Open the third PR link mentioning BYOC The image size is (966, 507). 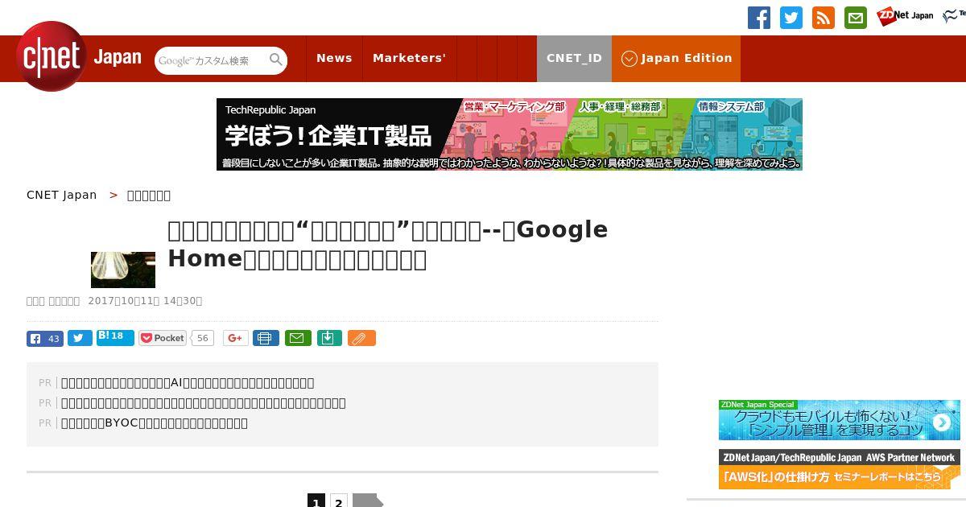[x=155, y=423]
